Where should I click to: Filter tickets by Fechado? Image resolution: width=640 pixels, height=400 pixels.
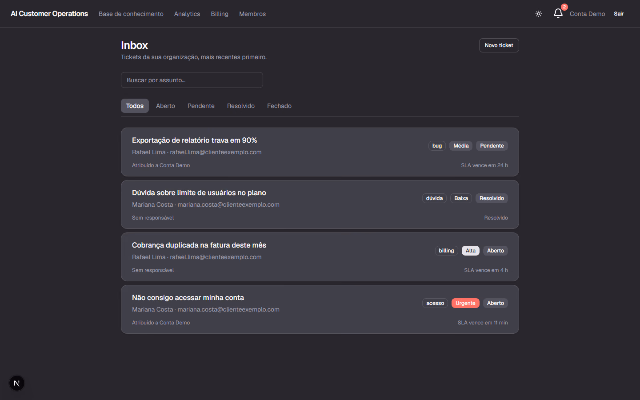click(x=279, y=106)
